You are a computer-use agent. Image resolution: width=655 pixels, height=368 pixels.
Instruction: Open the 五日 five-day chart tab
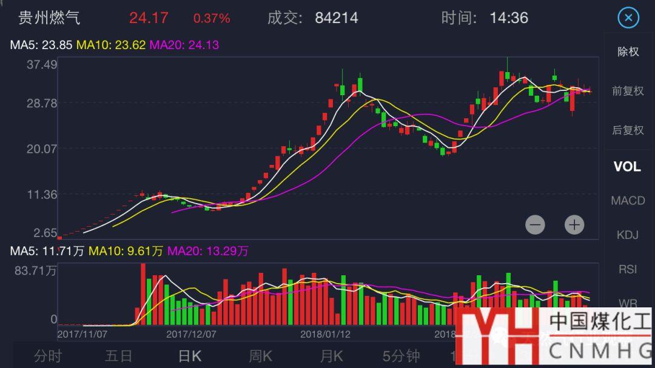[x=119, y=356]
